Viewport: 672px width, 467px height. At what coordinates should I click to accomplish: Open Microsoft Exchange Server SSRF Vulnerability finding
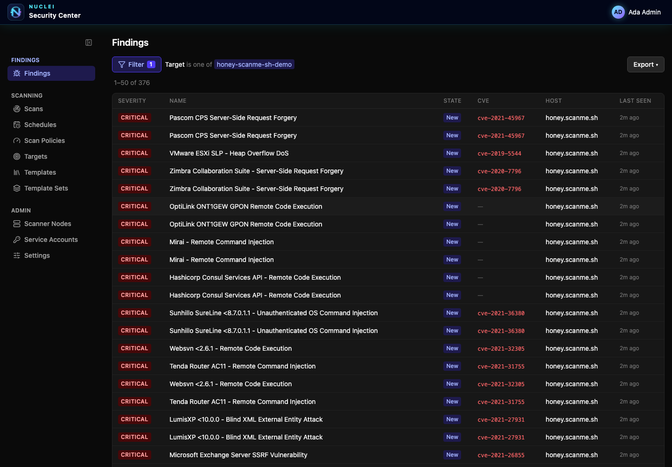(238, 455)
